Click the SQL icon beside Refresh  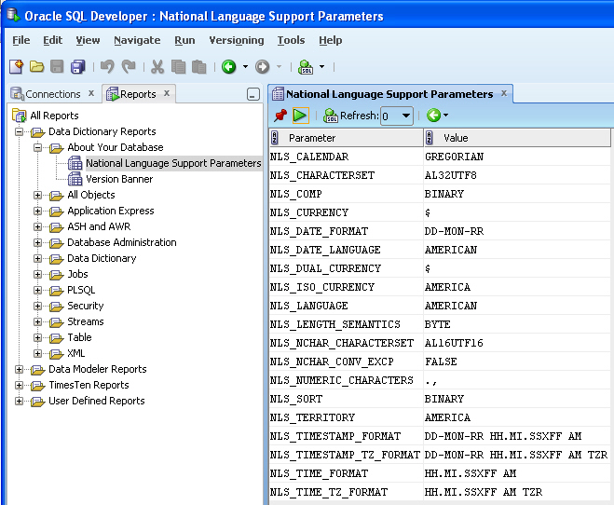click(331, 116)
